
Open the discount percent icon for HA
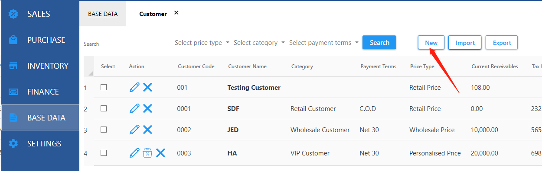(147, 153)
